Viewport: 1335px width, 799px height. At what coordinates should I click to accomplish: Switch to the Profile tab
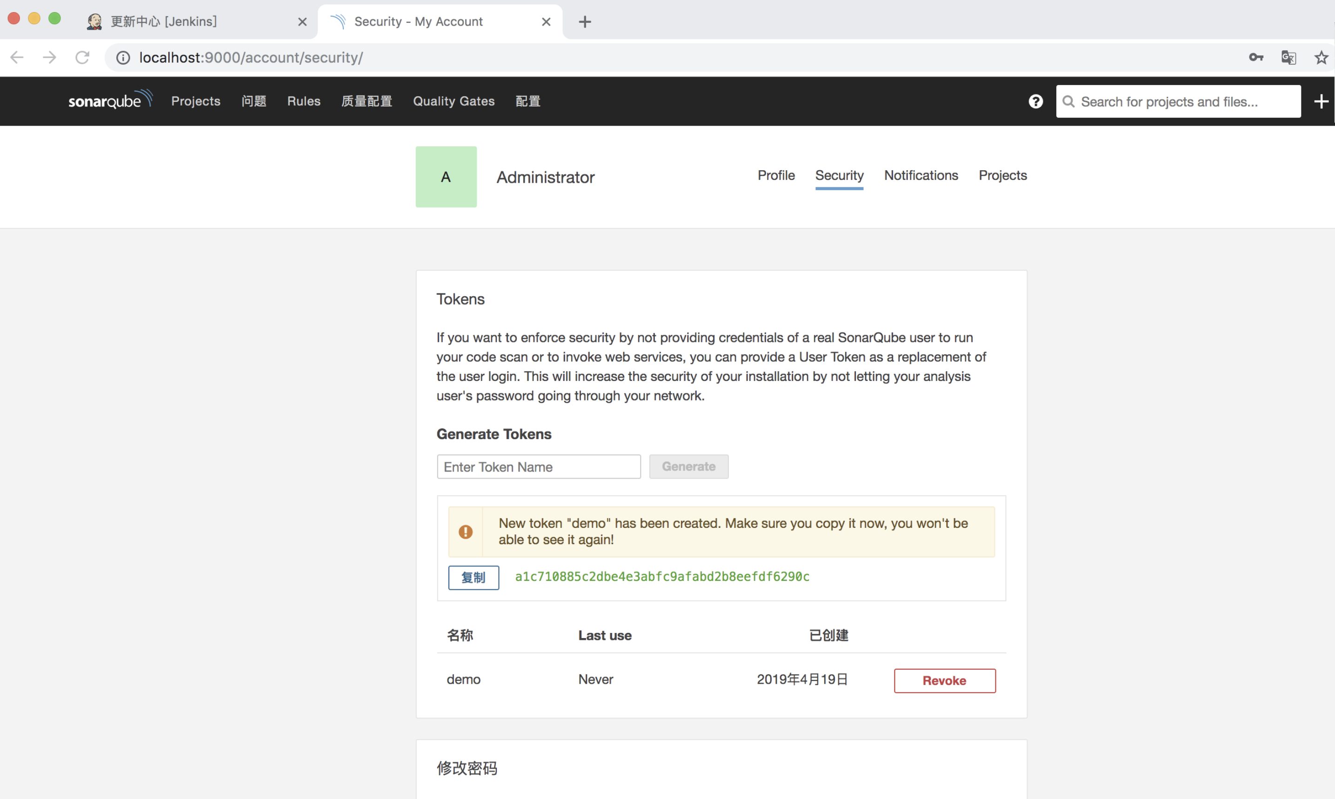coord(775,175)
